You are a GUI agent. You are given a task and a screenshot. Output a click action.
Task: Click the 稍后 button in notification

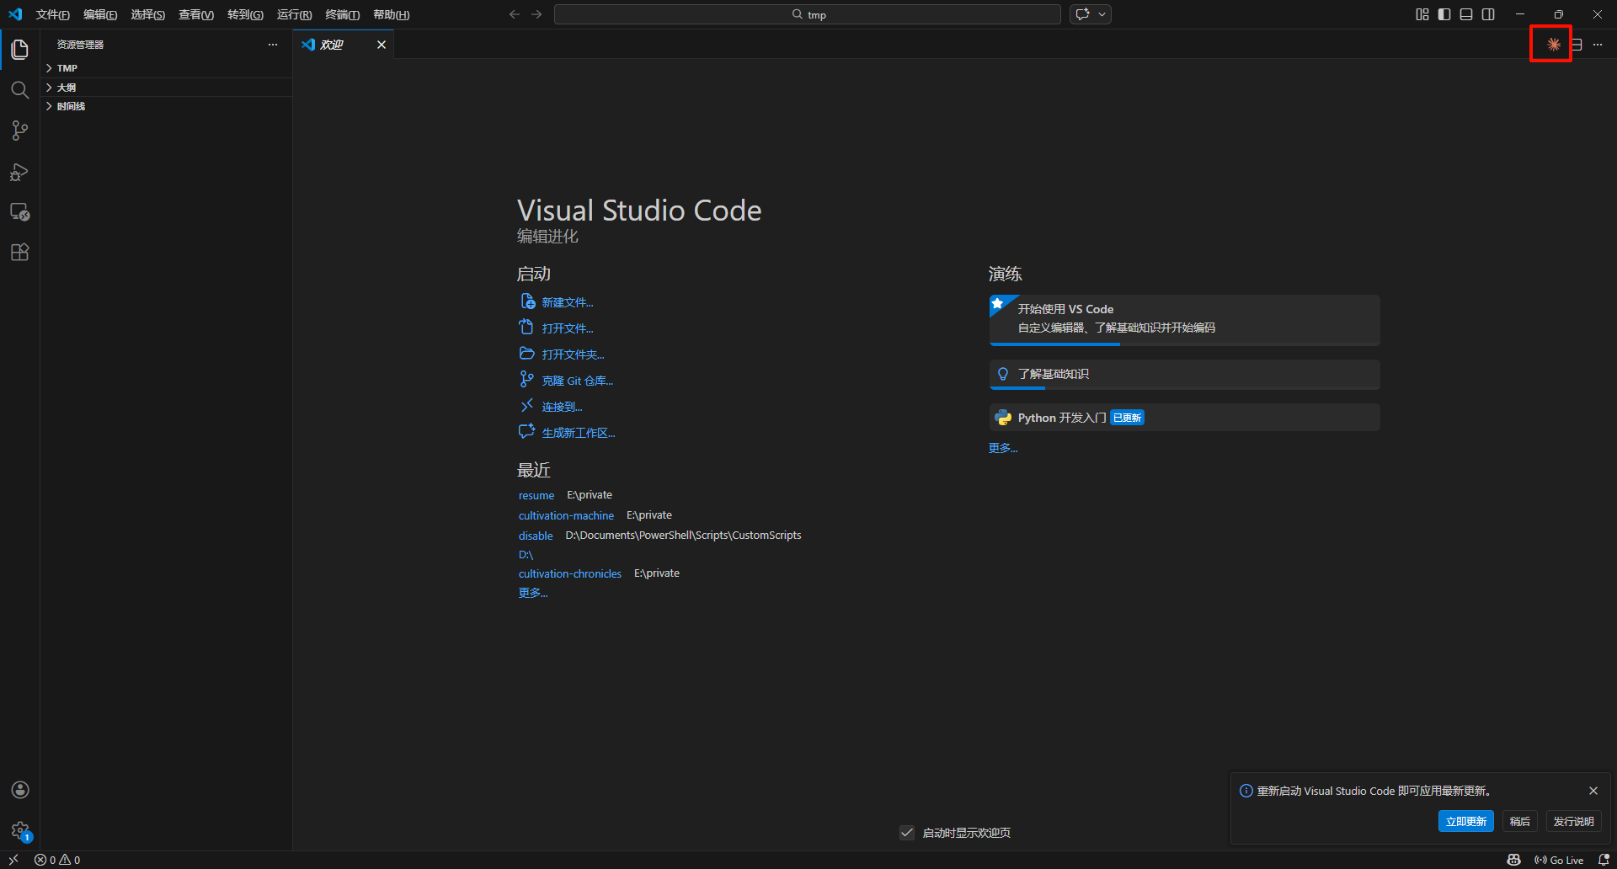click(1520, 821)
